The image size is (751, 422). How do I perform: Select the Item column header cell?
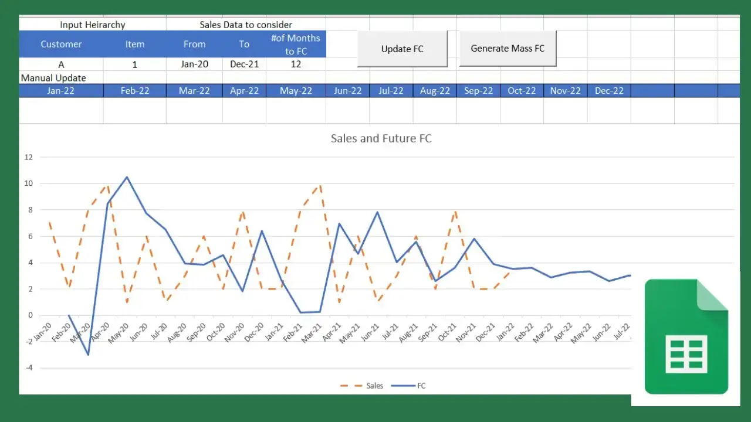point(134,44)
